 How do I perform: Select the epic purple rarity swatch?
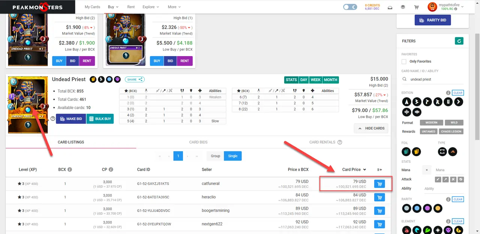[427, 208]
